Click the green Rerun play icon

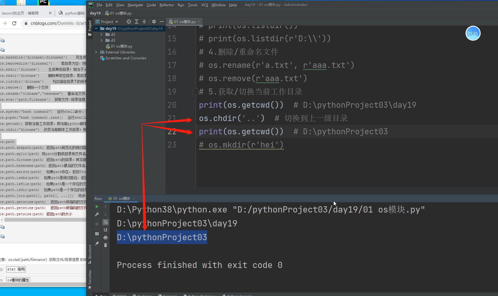pyautogui.click(x=97, y=207)
